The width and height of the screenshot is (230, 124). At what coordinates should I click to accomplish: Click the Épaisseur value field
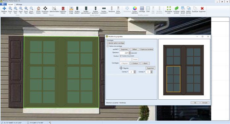124,53
